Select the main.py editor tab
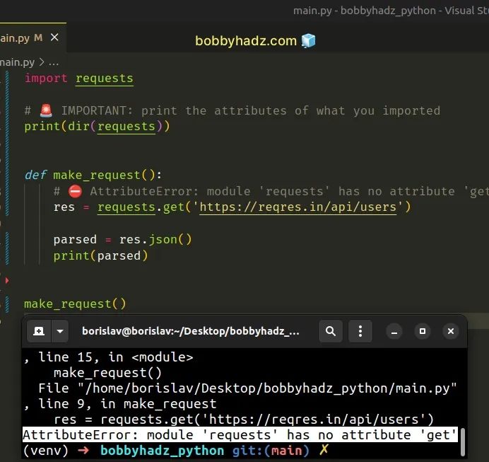Screen dimensions: 489x462 33,37
